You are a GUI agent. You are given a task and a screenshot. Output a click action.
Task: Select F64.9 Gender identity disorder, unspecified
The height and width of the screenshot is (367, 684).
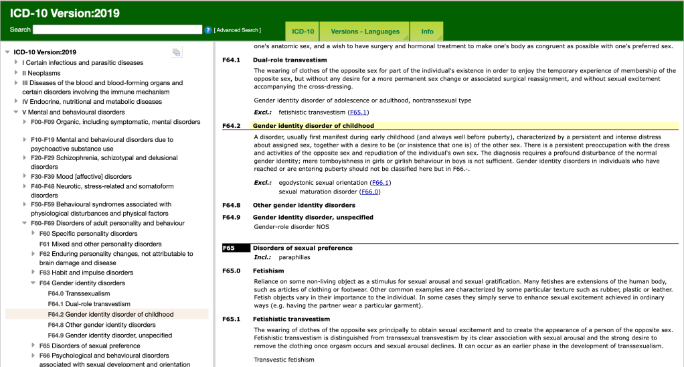tap(110, 335)
